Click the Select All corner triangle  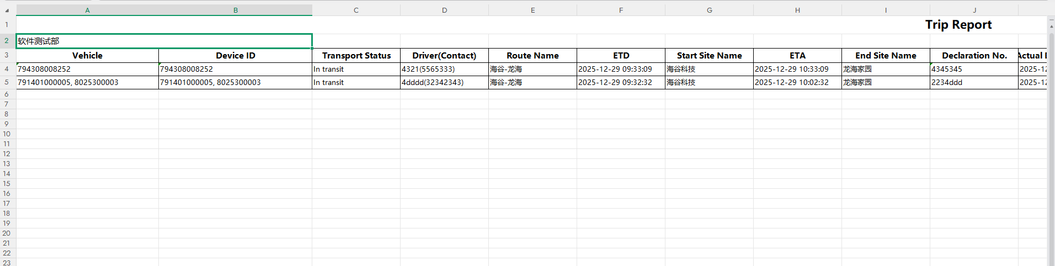[7, 10]
